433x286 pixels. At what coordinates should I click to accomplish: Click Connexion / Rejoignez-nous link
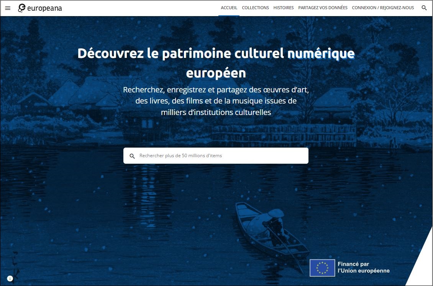pos(383,8)
